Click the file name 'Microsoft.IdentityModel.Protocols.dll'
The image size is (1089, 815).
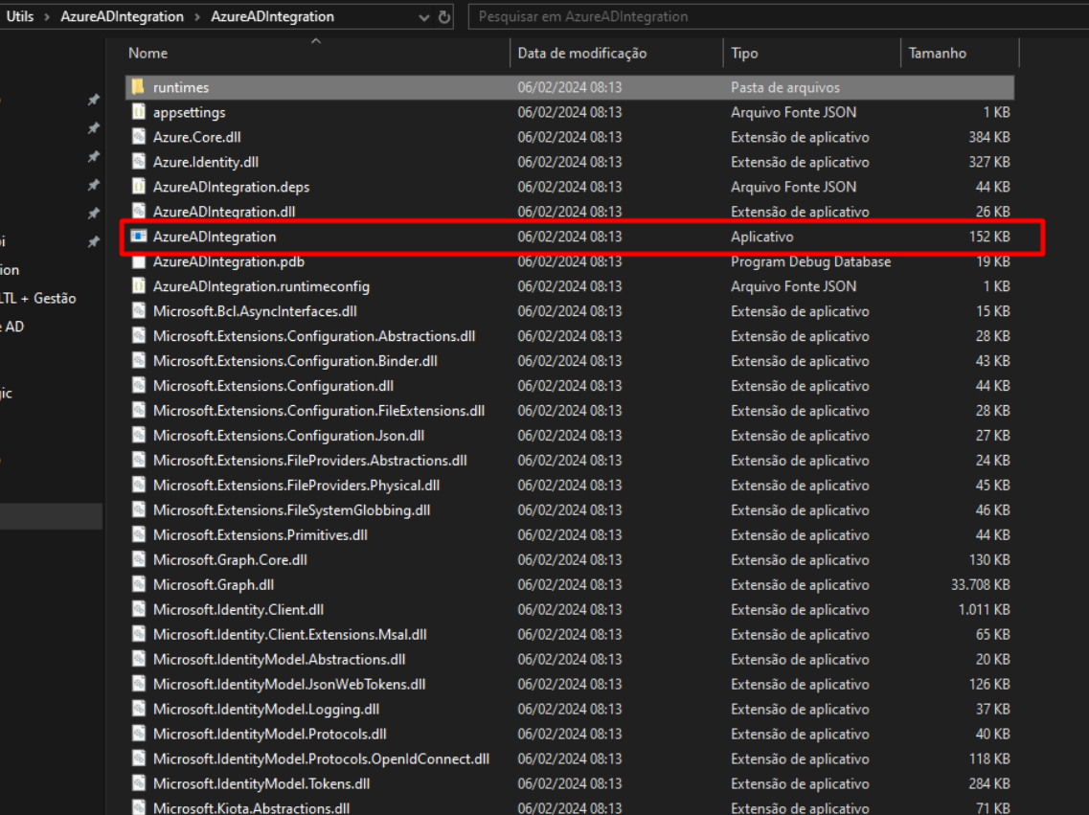[269, 735]
